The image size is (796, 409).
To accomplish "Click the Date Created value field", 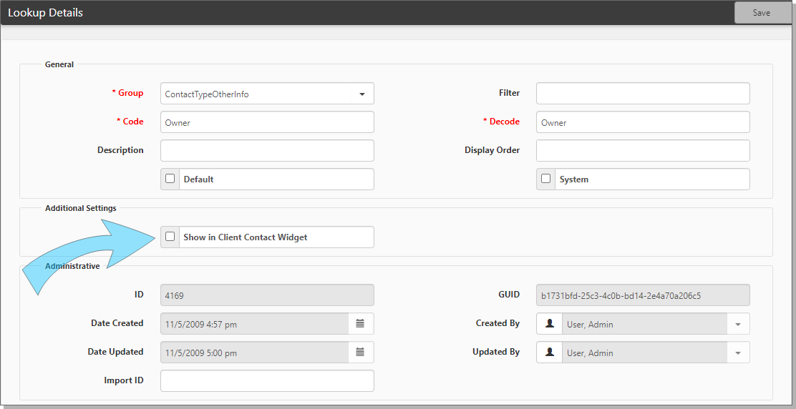I will click(x=254, y=324).
